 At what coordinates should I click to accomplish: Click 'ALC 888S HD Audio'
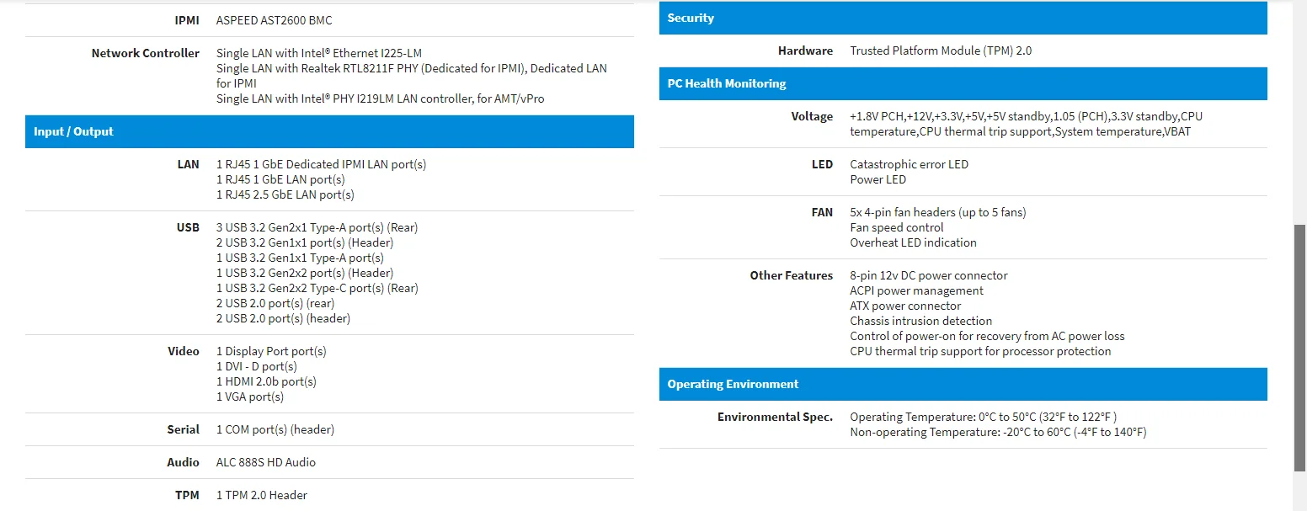(x=266, y=462)
